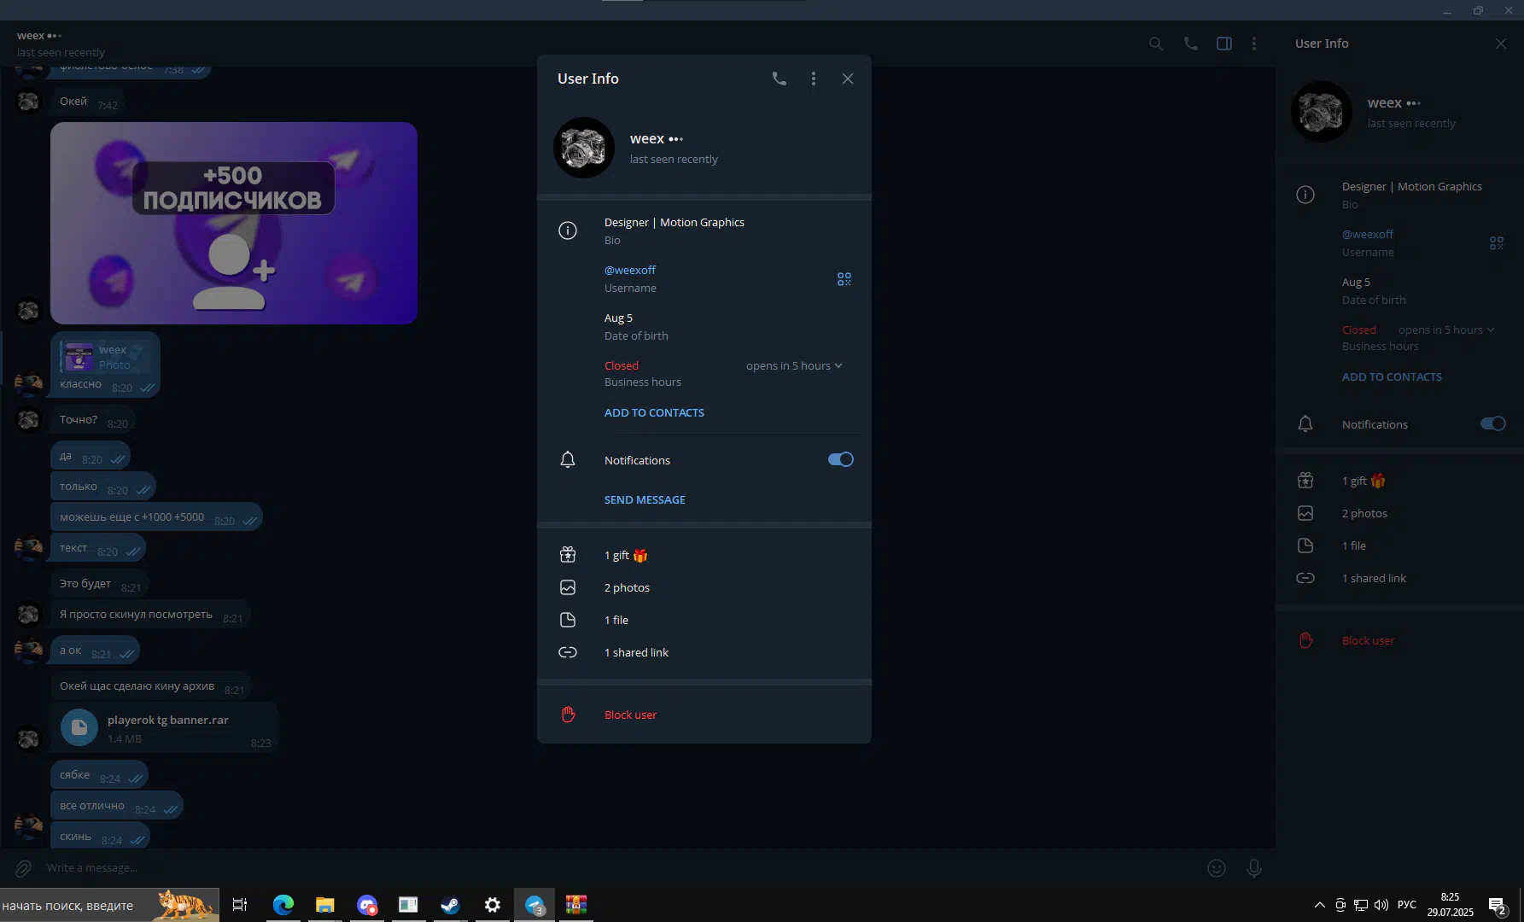This screenshot has width=1524, height=922.
Task: Open 1 shared link in dialog
Action: pos(704,652)
